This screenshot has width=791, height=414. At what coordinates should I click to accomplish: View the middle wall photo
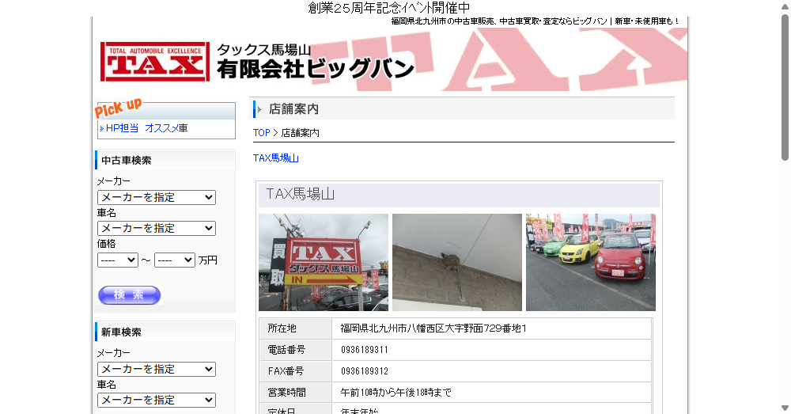point(456,262)
